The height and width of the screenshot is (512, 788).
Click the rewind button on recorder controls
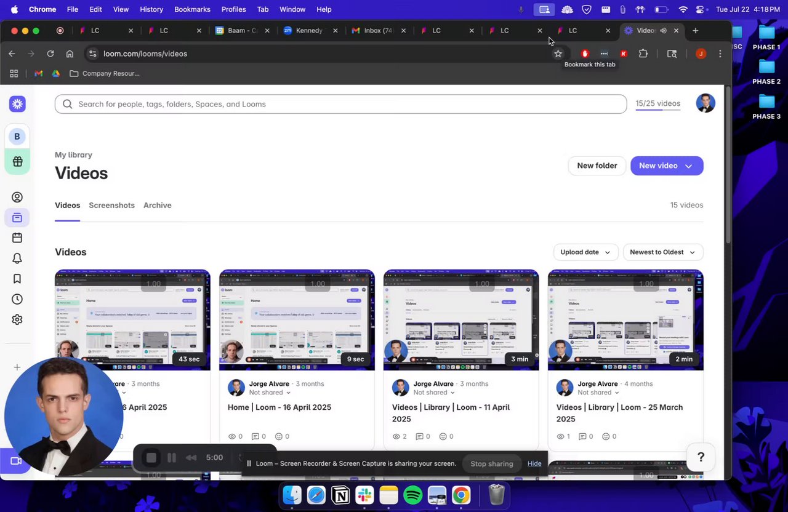[x=191, y=458]
